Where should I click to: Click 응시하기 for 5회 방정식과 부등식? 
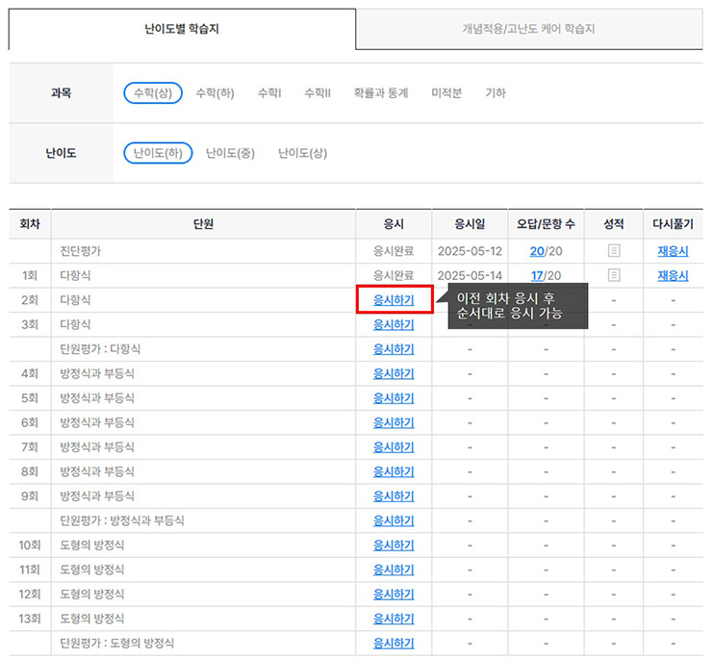click(x=394, y=398)
